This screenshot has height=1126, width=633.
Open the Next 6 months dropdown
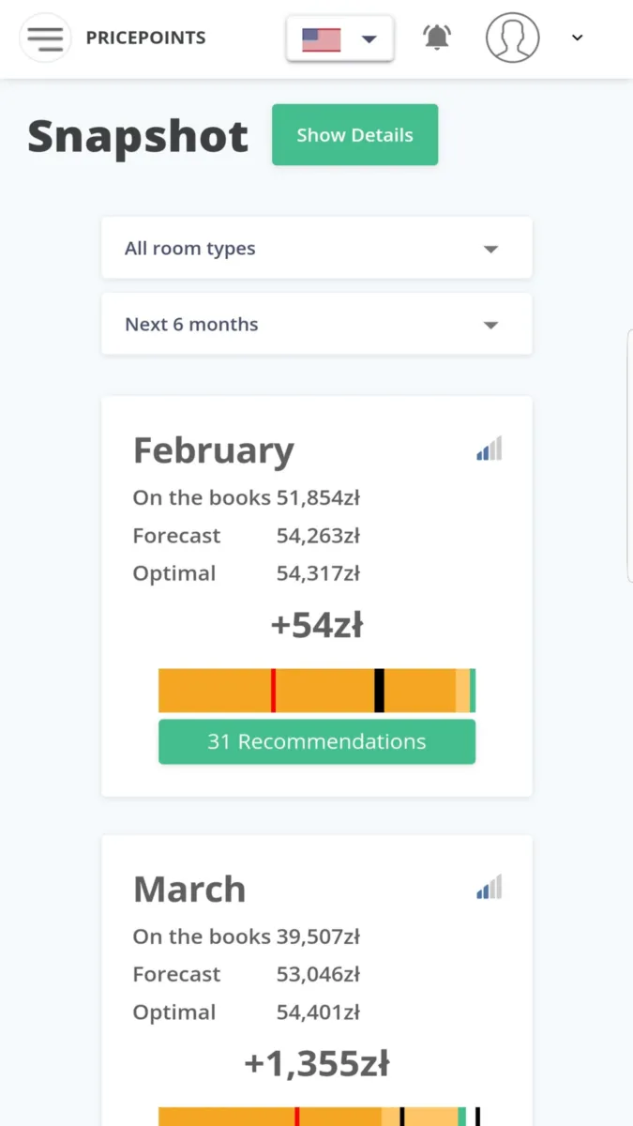(316, 325)
